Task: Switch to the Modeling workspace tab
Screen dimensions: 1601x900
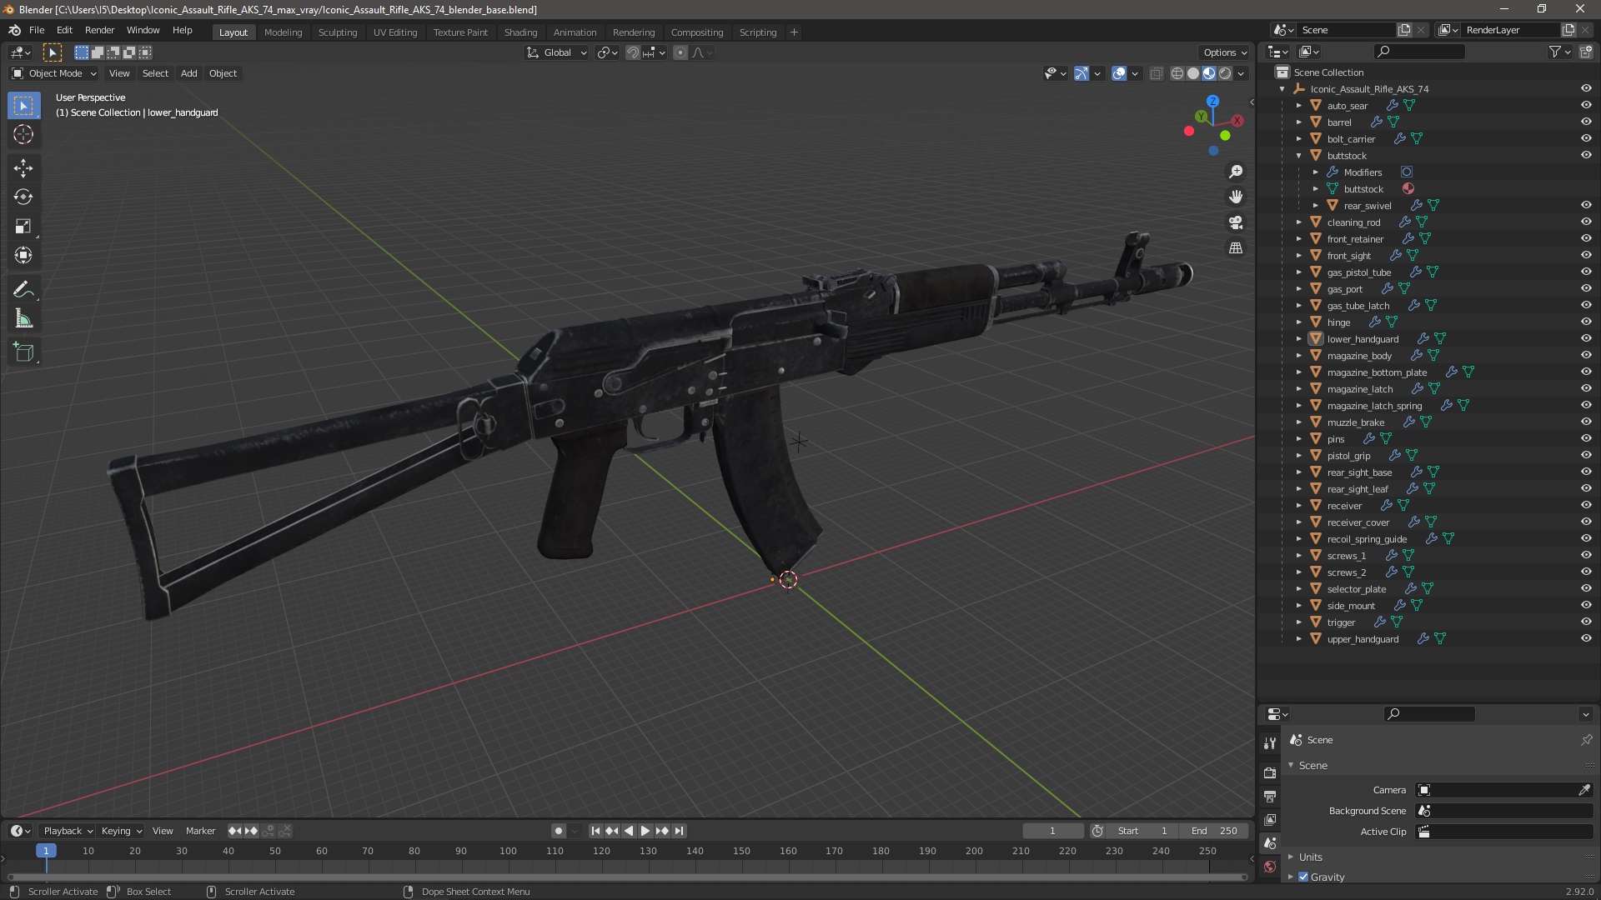Action: pyautogui.click(x=283, y=32)
